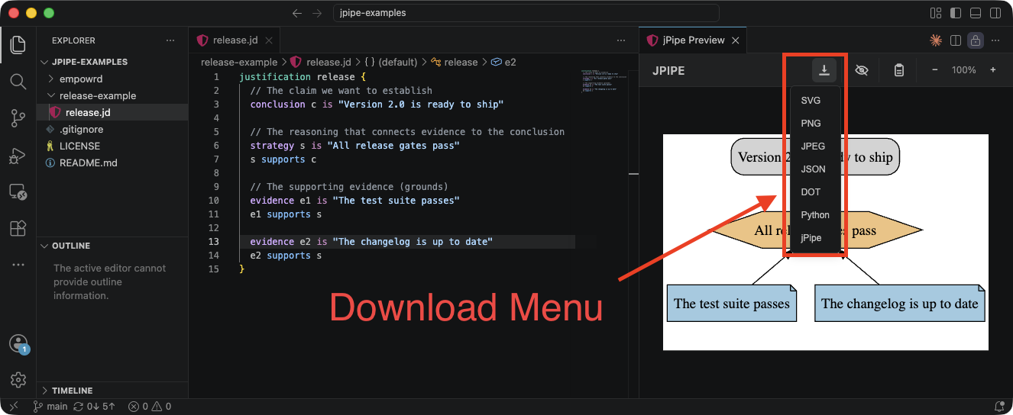Toggle the eye visibility icon in preview
Image resolution: width=1013 pixels, height=415 pixels.
point(862,70)
